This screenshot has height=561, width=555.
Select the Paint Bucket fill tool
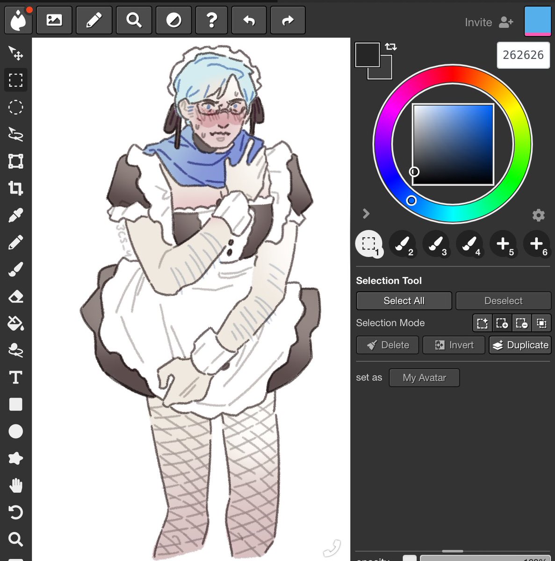coord(15,324)
